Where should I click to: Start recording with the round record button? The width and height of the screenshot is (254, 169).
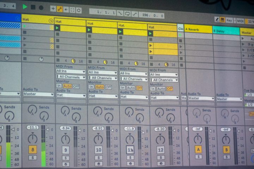click(x=41, y=8)
